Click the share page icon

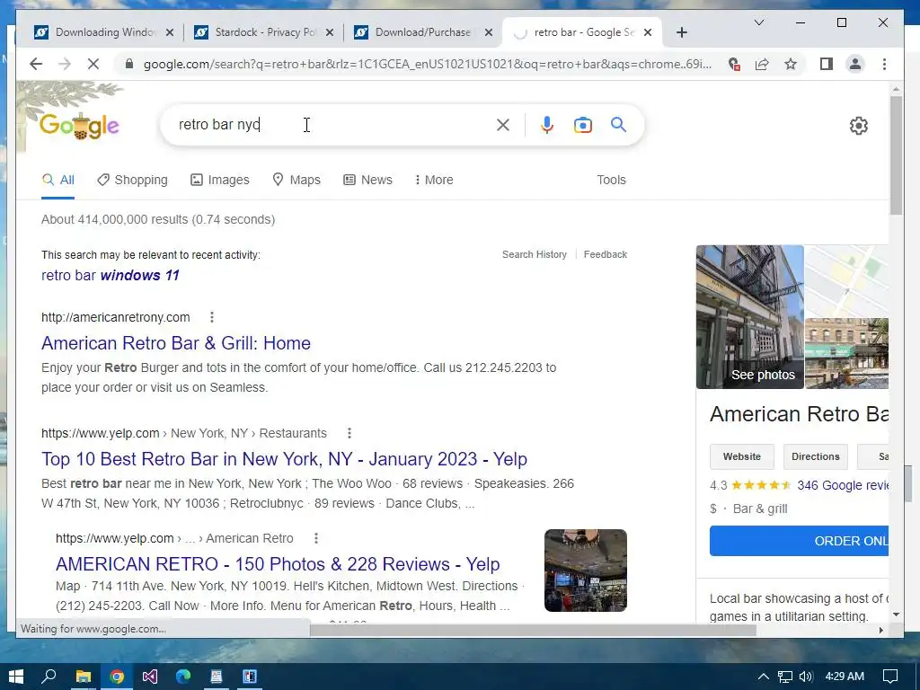[x=762, y=64]
